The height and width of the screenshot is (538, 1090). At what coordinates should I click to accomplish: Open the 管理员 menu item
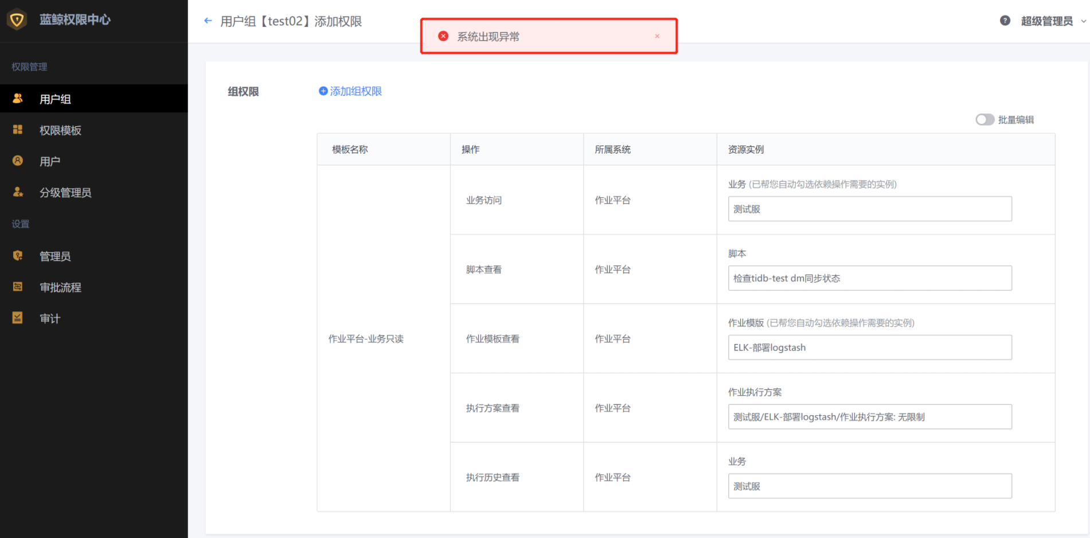tap(54, 256)
